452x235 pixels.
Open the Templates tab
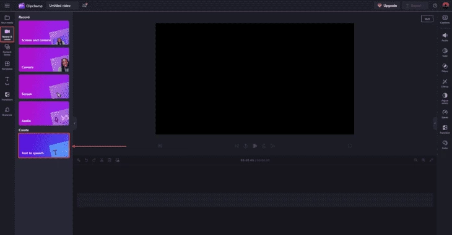(7, 65)
